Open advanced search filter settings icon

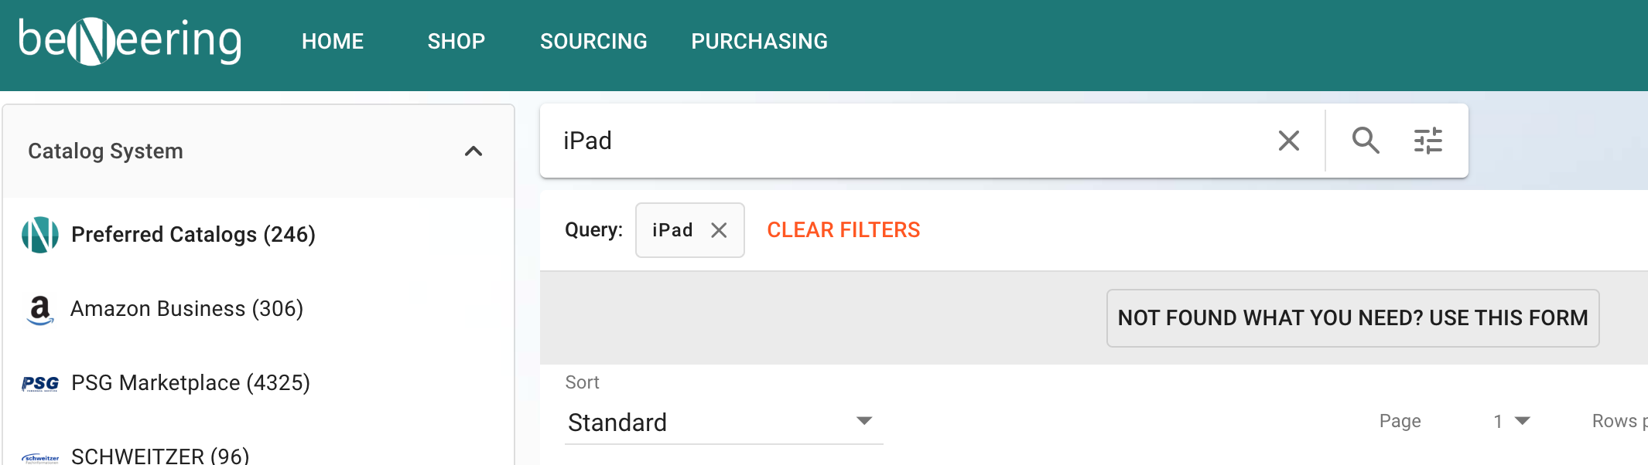pyautogui.click(x=1427, y=141)
